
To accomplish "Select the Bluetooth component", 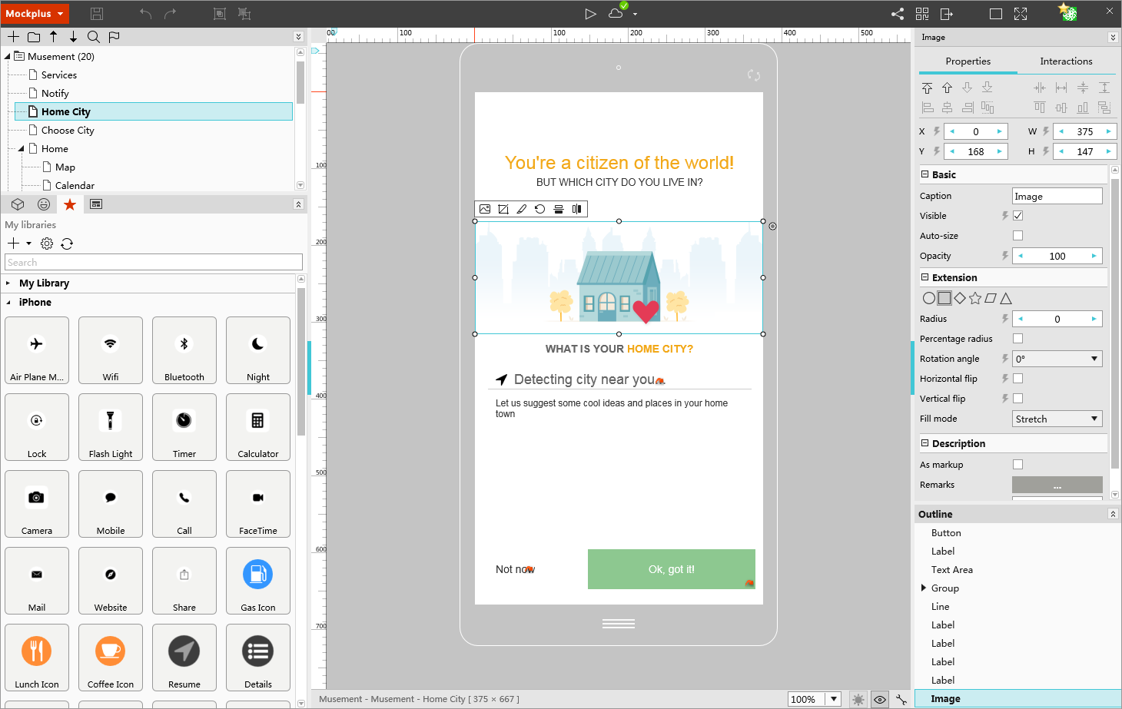I will tap(184, 350).
